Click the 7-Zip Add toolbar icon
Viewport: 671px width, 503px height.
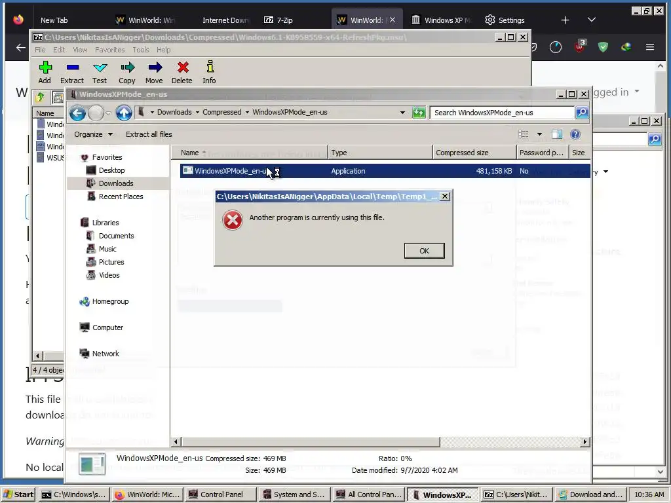pyautogui.click(x=45, y=72)
